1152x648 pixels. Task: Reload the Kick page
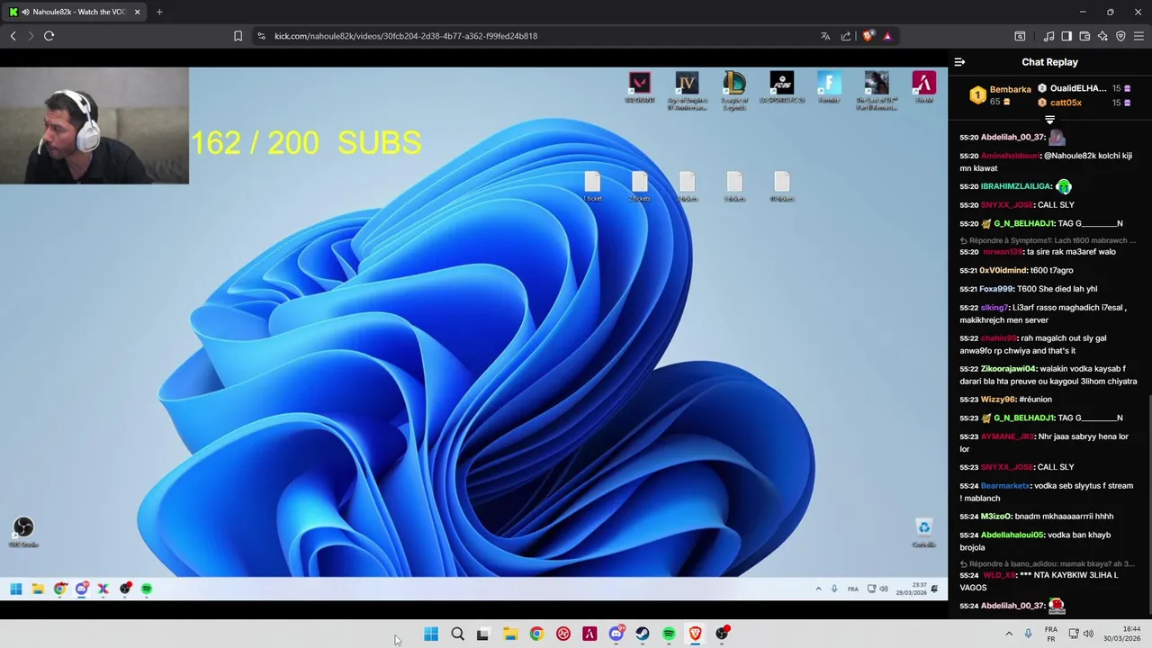click(49, 36)
